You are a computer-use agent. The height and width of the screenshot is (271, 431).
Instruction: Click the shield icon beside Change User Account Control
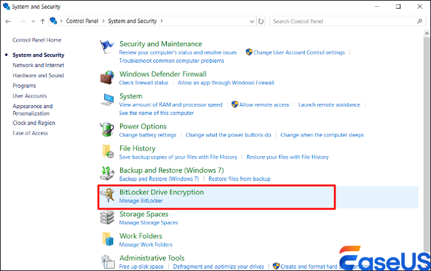click(x=249, y=52)
